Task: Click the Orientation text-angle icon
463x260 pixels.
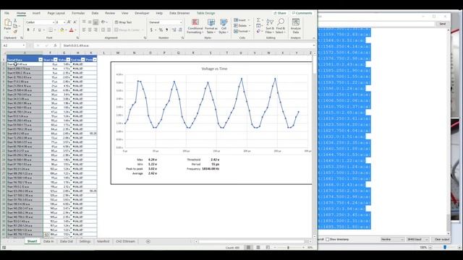Action: (103, 22)
